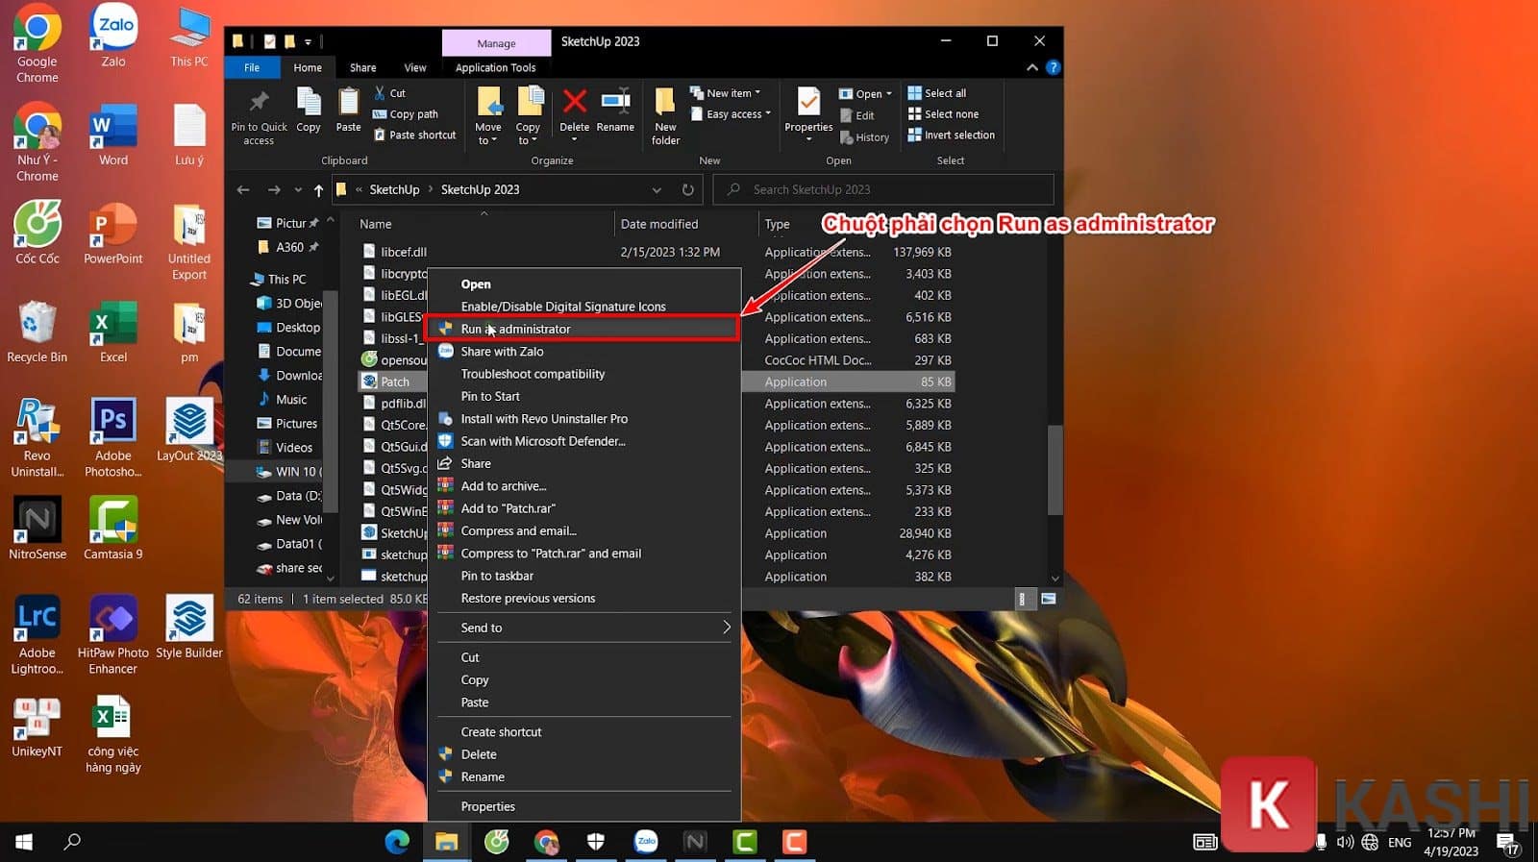Open the New item dropdown
The image size is (1538, 862).
click(727, 93)
